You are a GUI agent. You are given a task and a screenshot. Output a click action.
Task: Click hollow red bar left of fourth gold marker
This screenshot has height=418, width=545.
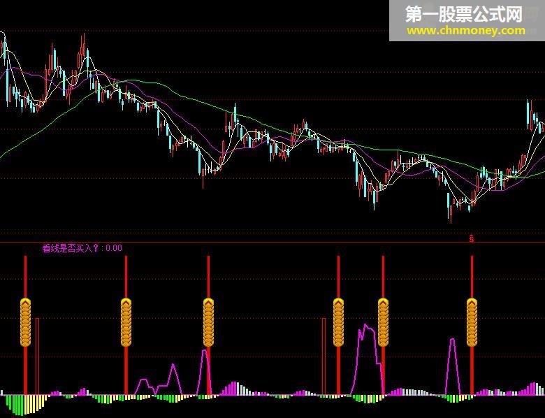pyautogui.click(x=324, y=356)
